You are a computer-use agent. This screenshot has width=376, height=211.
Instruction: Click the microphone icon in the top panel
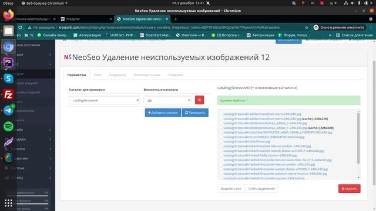click(359, 3)
